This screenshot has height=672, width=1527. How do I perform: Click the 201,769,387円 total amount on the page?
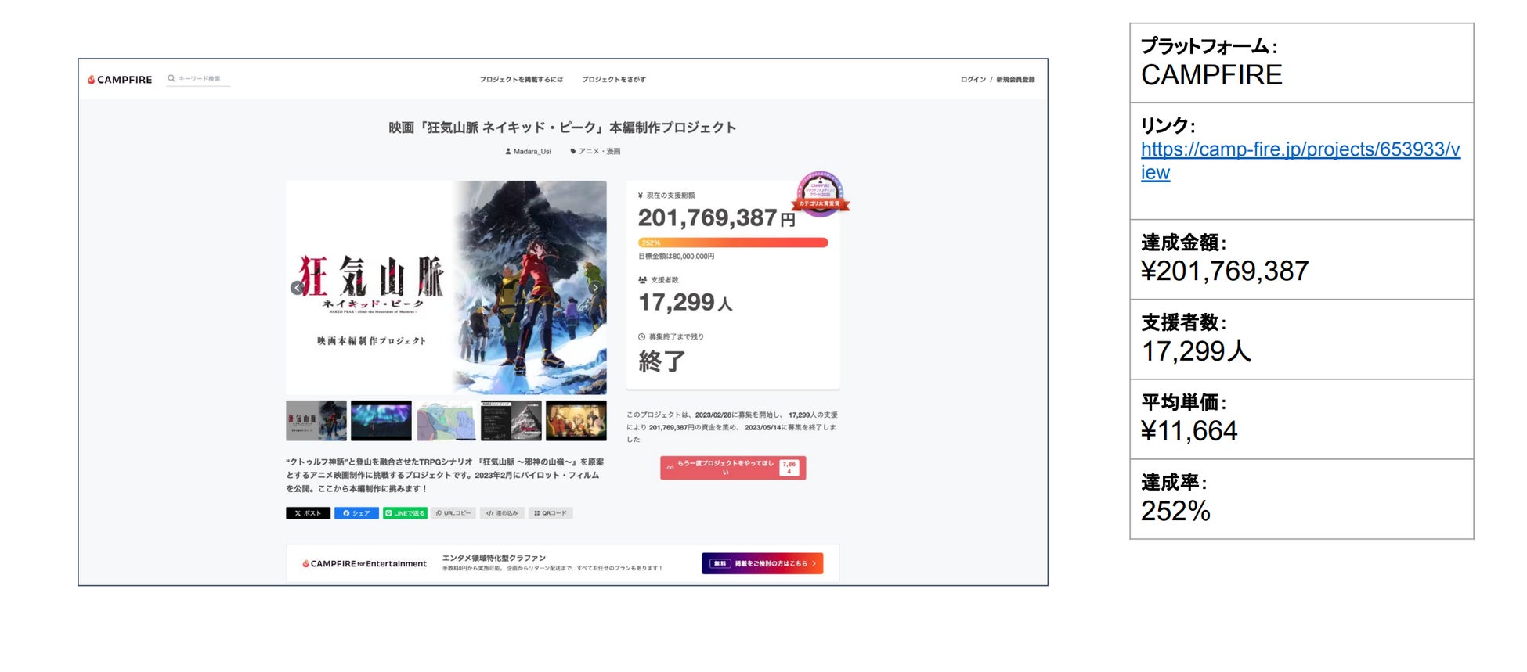[x=717, y=218]
